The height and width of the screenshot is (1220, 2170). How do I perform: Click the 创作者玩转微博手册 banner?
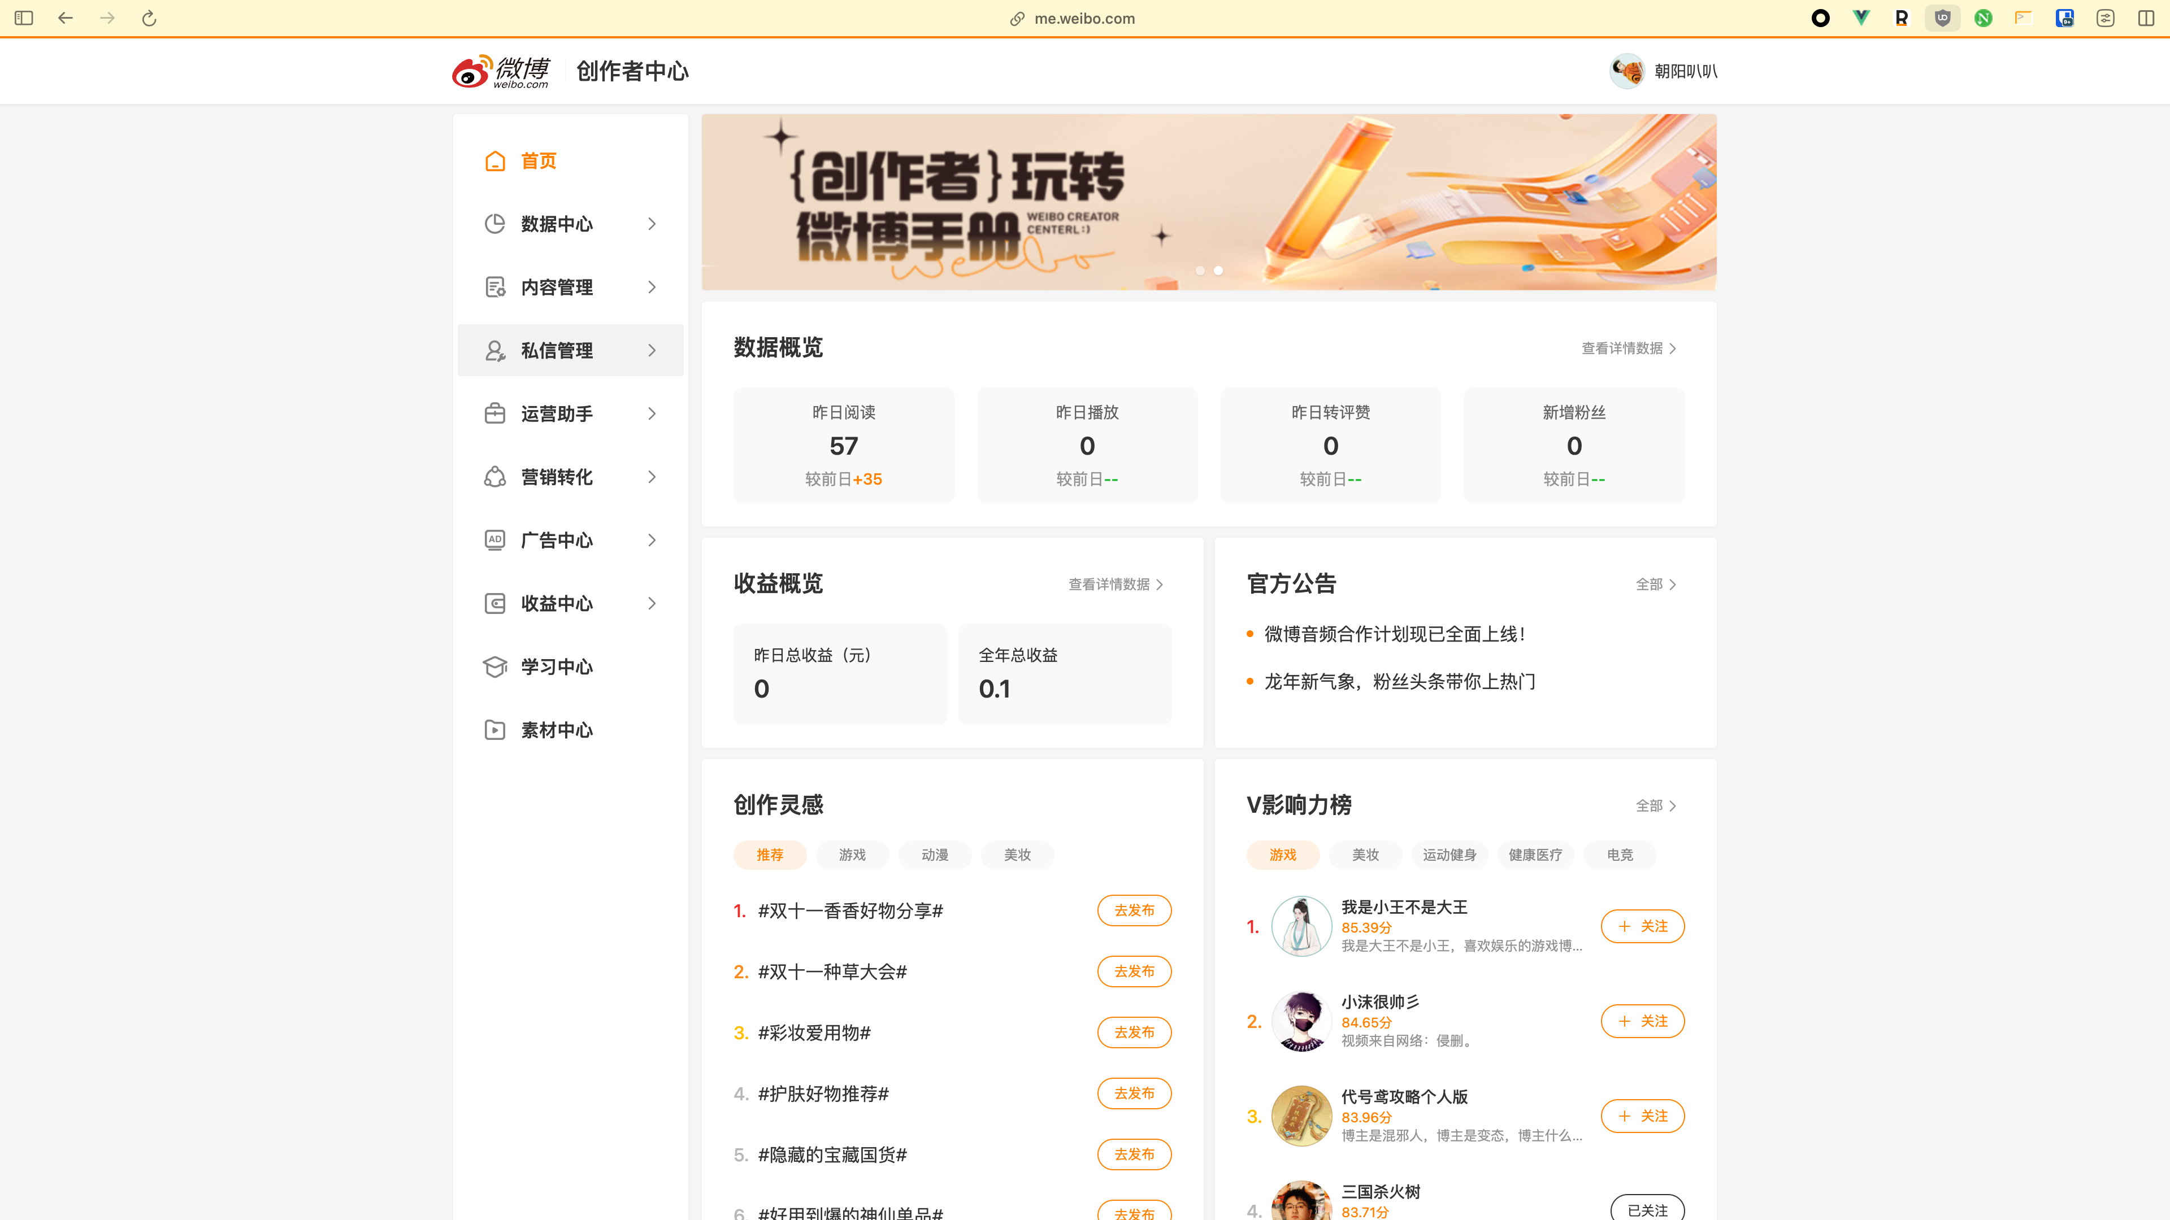point(1209,202)
